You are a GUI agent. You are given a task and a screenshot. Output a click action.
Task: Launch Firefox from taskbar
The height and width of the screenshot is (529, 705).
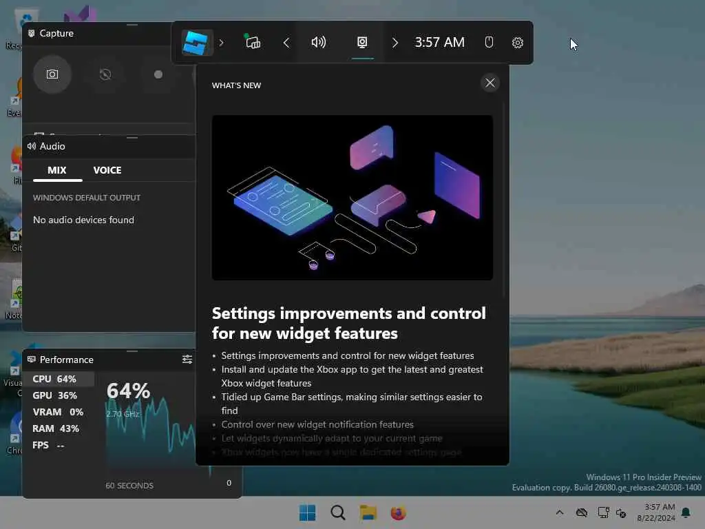pyautogui.click(x=398, y=512)
